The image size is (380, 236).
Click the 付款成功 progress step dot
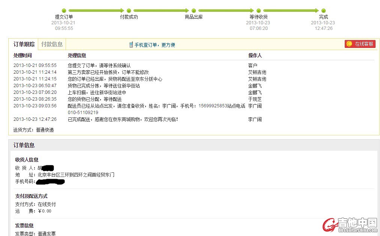coord(129,11)
